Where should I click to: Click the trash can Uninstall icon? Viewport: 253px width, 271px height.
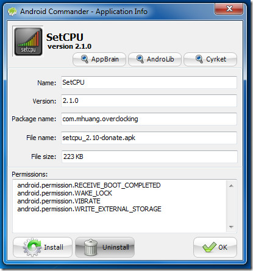91,247
